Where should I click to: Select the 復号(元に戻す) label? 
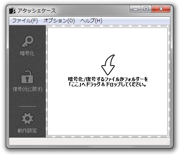coord(27,89)
